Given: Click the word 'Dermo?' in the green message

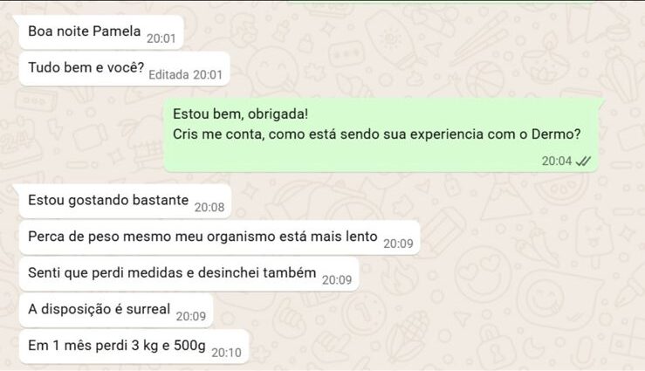Looking at the screenshot, I should [556, 134].
